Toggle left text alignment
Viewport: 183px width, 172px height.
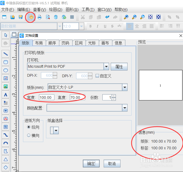coord(130,26)
